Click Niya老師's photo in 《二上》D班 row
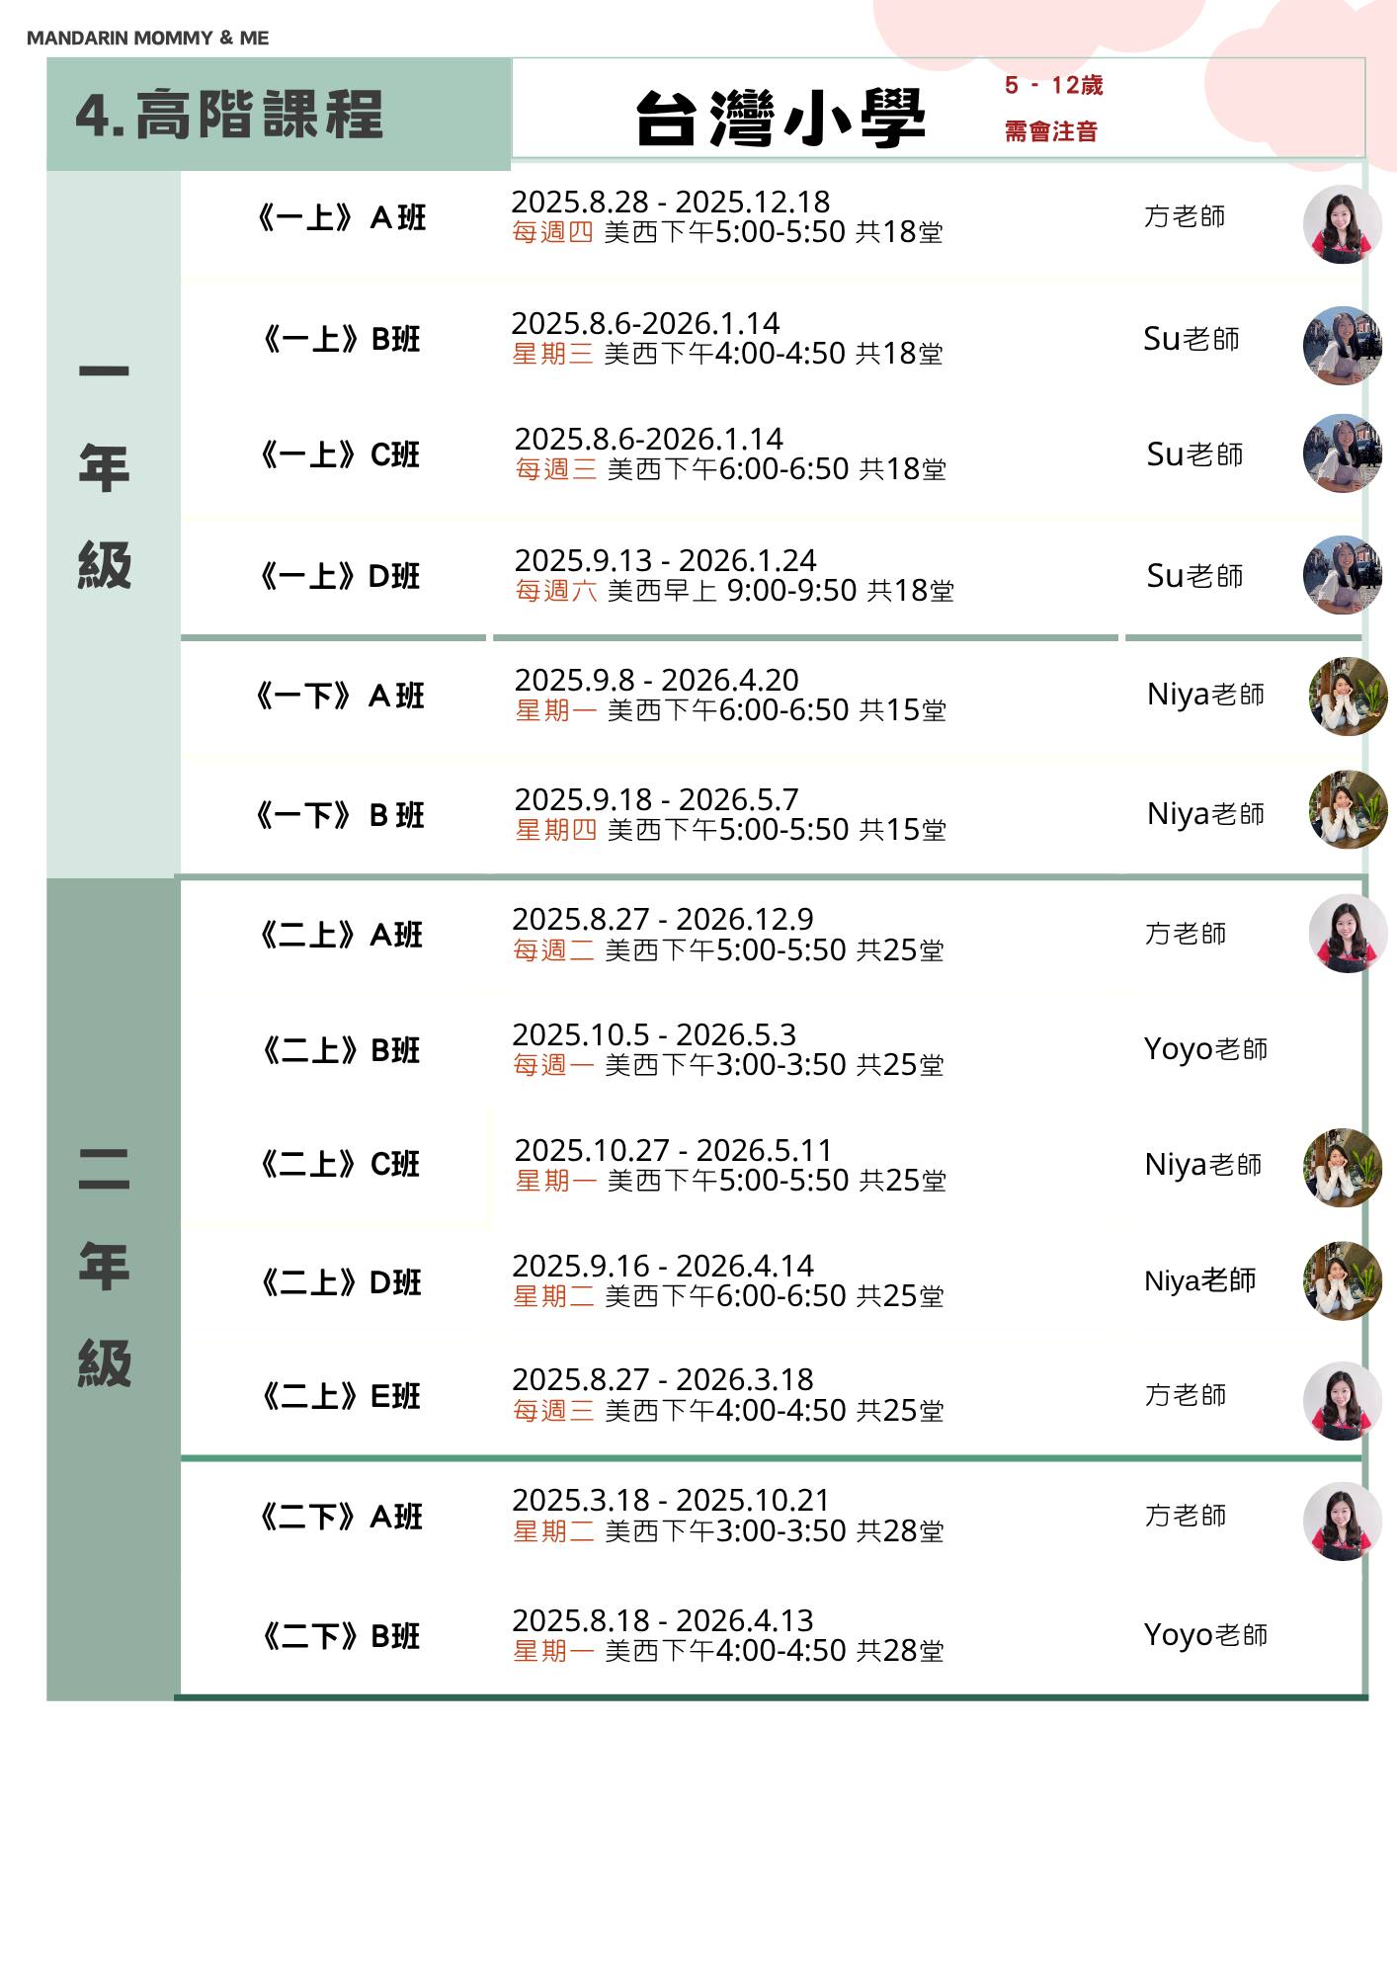 (1342, 1281)
